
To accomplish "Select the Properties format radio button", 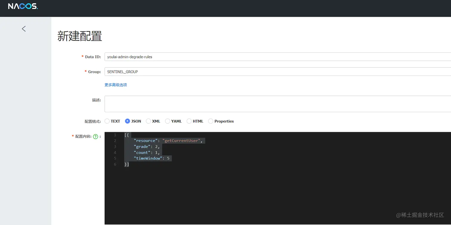I will click(211, 121).
